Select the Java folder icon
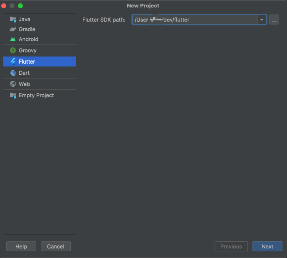Image resolution: width=287 pixels, height=258 pixels. 13,20
